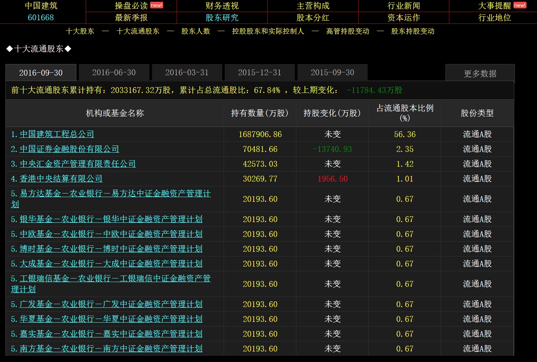Image resolution: width=537 pixels, height=362 pixels.
Task: Open 南方基金 asset management plan link
Action: tap(111, 349)
